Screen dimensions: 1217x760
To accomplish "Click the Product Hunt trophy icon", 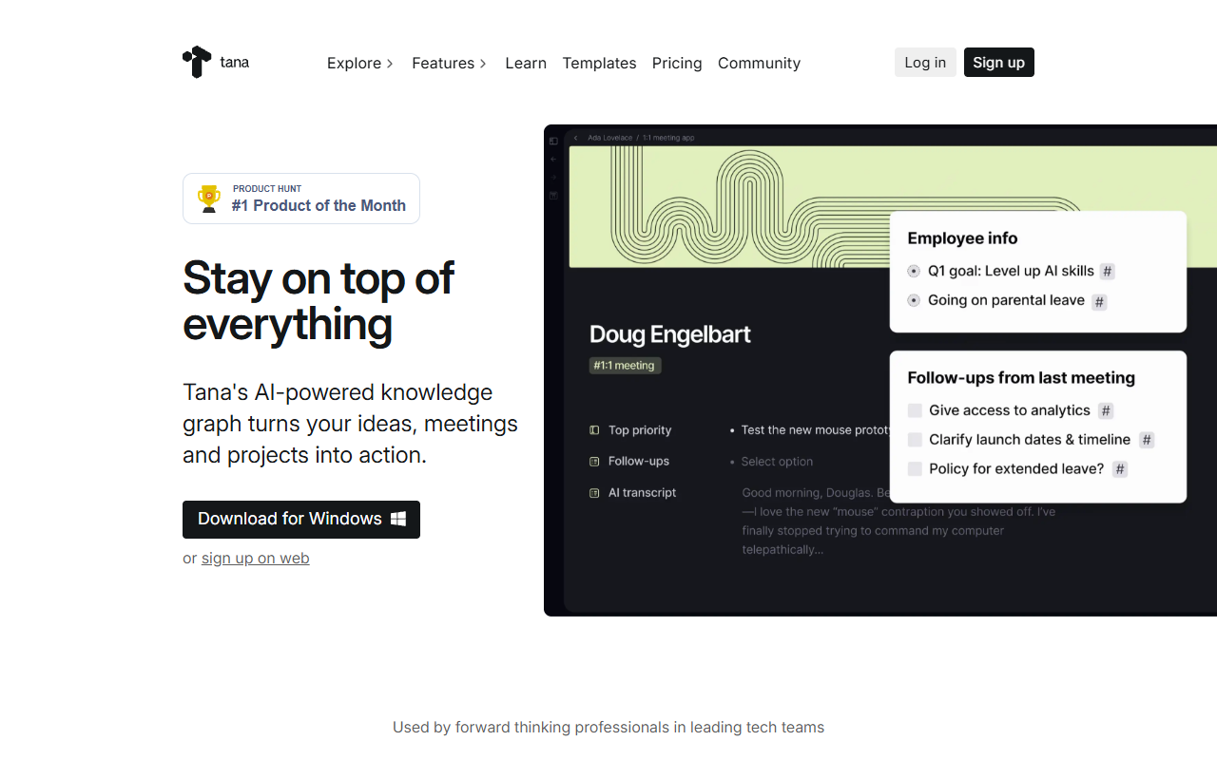I will click(208, 199).
